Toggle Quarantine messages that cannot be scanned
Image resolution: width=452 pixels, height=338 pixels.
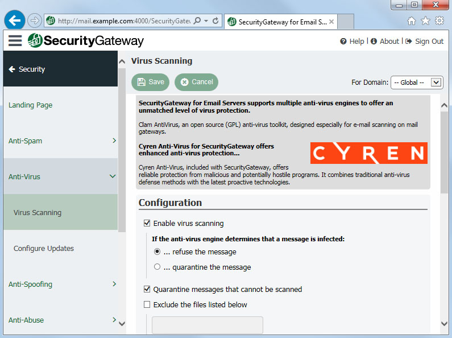(x=147, y=289)
